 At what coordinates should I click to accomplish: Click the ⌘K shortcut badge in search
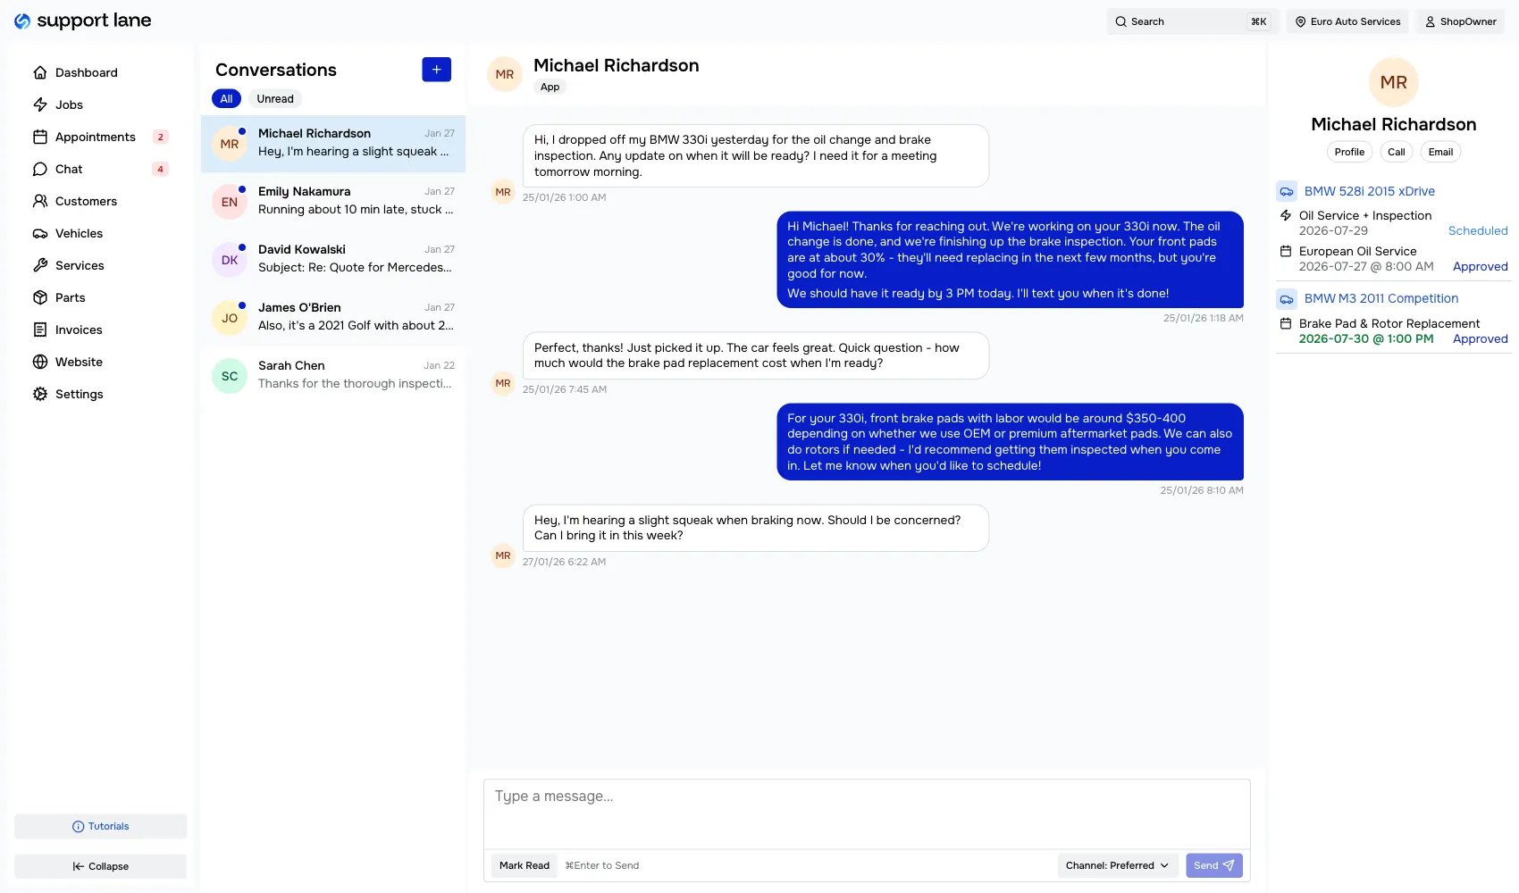(x=1259, y=21)
